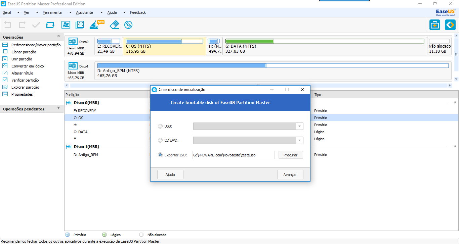
Task: Click the Não alocado 11,18 GB block
Action: pyautogui.click(x=440, y=46)
